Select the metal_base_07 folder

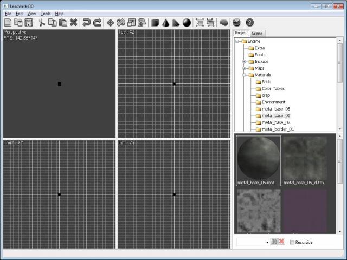coord(275,122)
